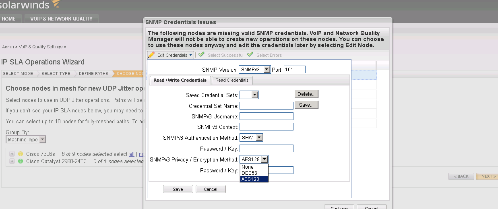Click the SNMPv3 Context field

click(x=267, y=126)
